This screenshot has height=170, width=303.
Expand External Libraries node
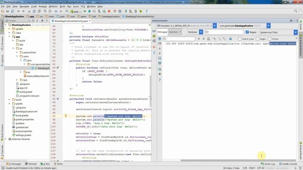[6, 139]
